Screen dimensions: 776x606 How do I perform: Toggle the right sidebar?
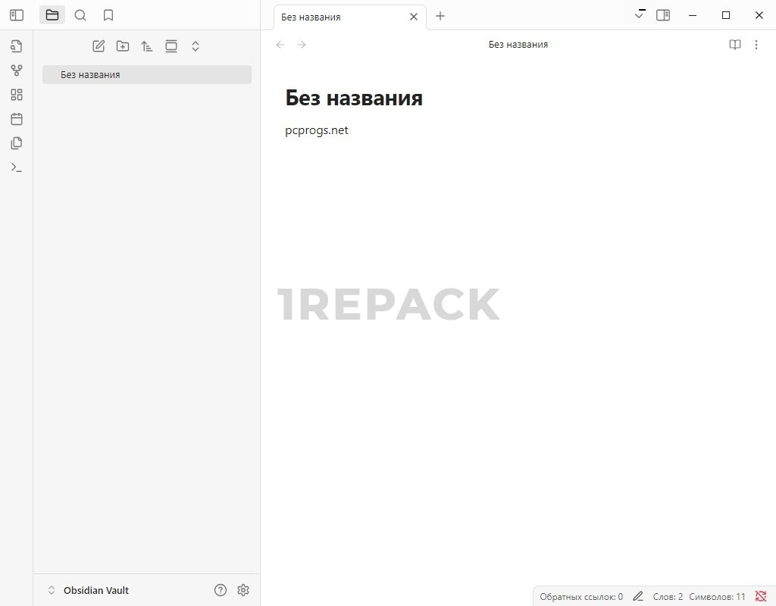click(663, 15)
